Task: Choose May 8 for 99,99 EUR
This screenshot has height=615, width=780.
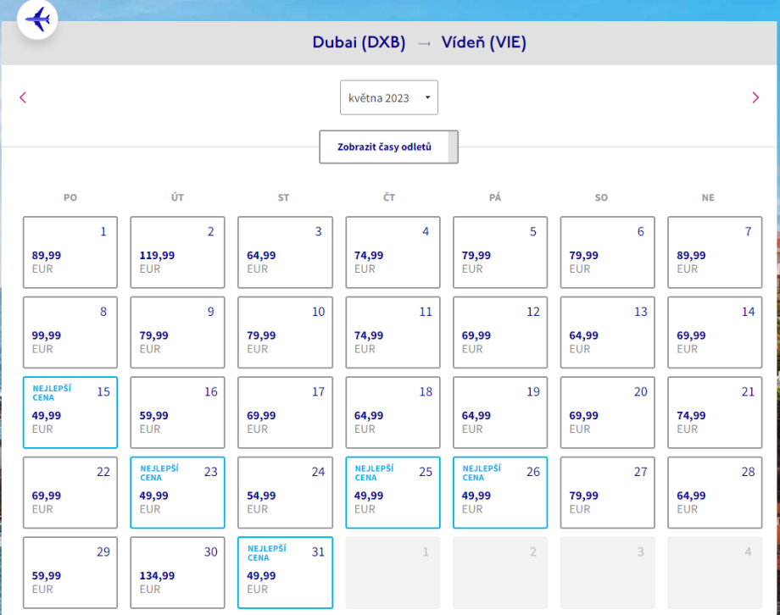Action: pyautogui.click(x=70, y=332)
